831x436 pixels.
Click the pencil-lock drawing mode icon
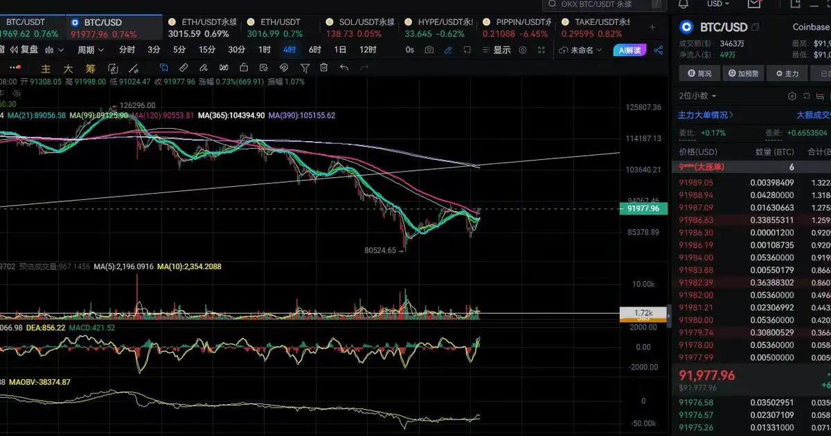[264, 68]
